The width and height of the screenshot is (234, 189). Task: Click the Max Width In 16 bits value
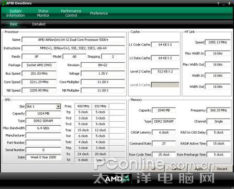click(218, 53)
